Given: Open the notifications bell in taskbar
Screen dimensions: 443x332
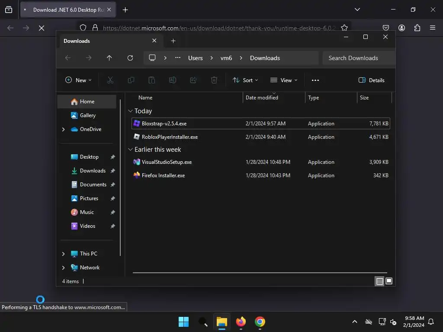Looking at the screenshot, I should [431, 322].
